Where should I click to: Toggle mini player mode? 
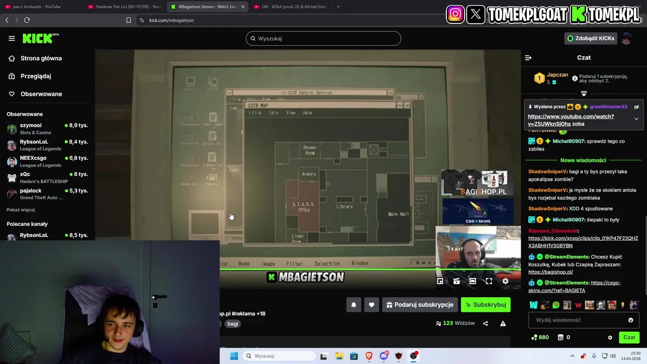coord(440,281)
